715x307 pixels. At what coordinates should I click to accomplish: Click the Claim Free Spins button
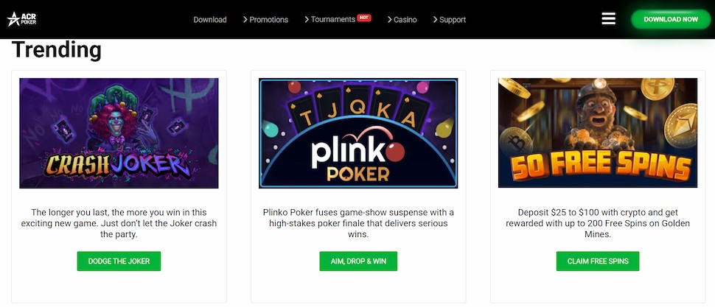[598, 261]
